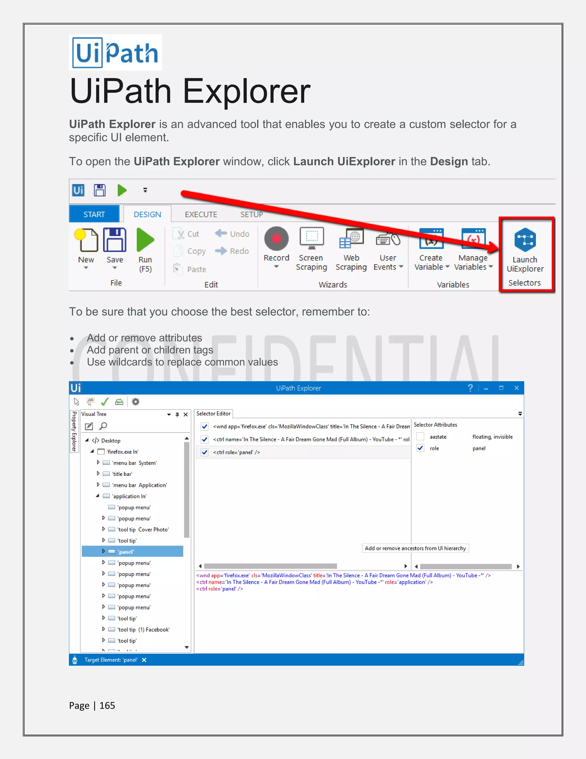Click the Copy icon in Edit group
This screenshot has width=586, height=759.
[178, 251]
